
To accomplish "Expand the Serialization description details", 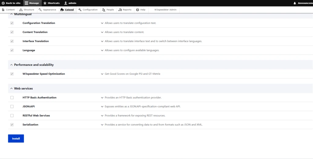I will pos(102,125).
